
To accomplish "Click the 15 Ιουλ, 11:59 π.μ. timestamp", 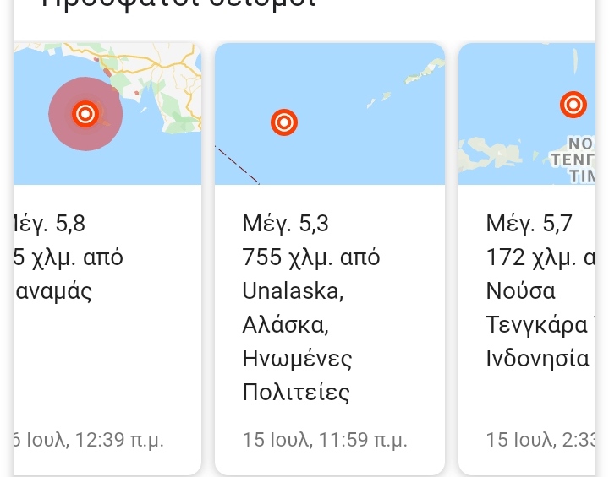I will [x=325, y=440].
